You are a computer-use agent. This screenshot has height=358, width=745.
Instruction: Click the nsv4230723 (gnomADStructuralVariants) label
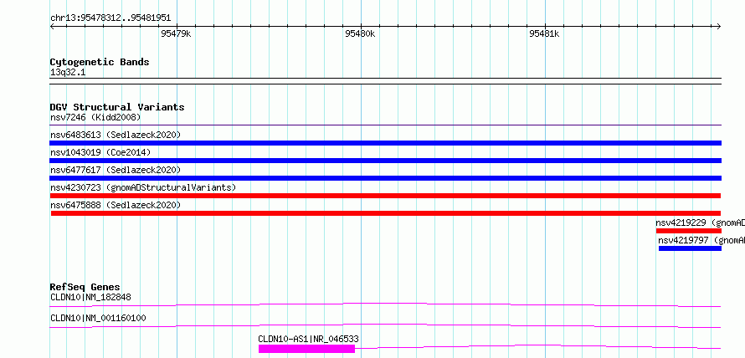[143, 187]
